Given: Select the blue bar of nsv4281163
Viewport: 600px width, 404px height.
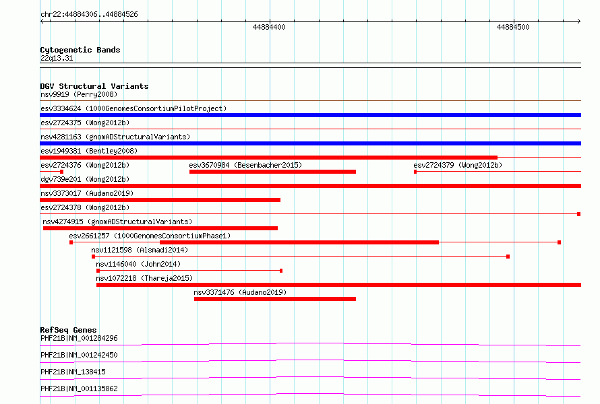Looking at the screenshot, I should [x=310, y=143].
